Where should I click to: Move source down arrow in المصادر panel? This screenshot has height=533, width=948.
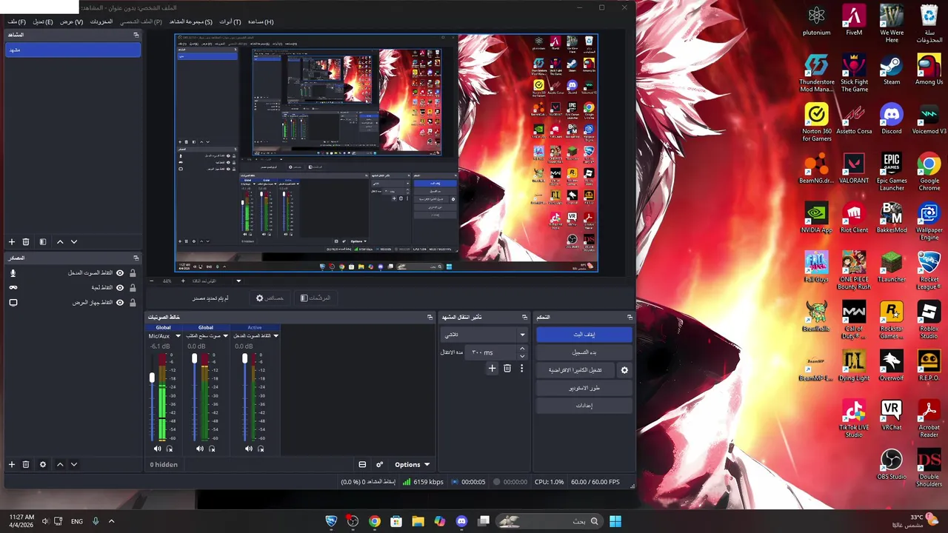74,465
